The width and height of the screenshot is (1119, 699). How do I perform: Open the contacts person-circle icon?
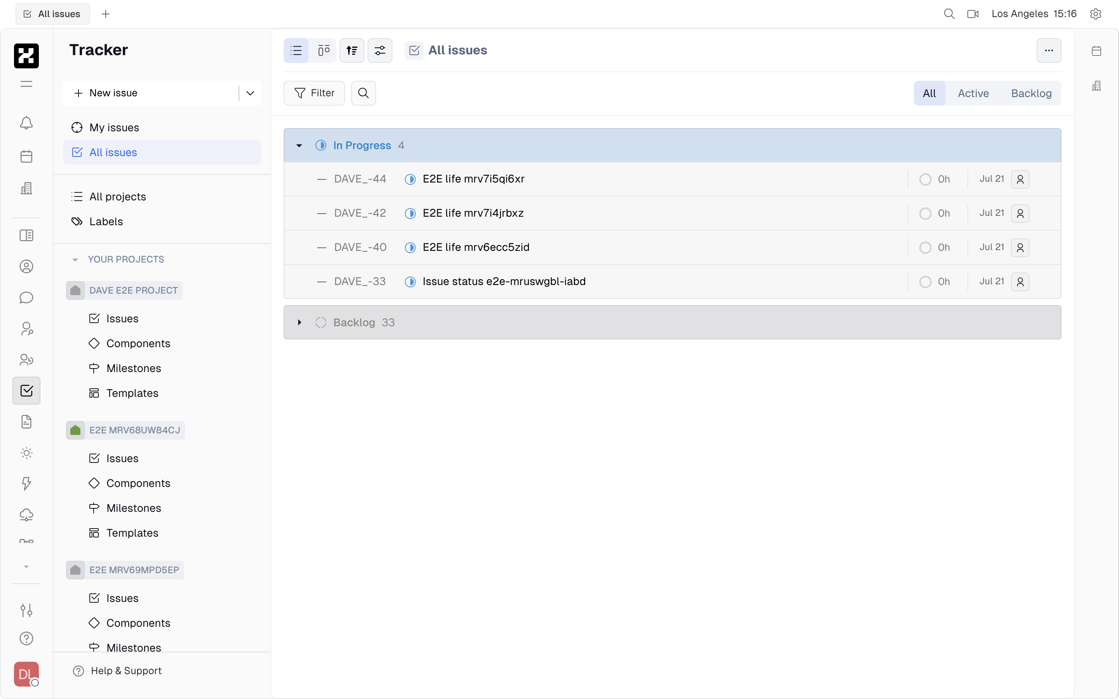coord(26,266)
